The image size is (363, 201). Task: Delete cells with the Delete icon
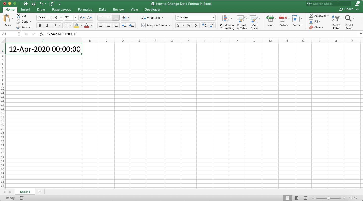point(283,18)
